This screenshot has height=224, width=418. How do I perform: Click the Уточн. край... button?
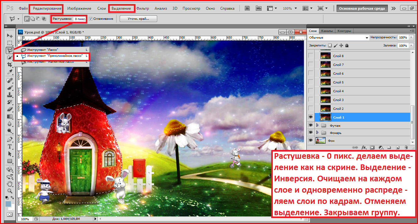tap(138, 19)
